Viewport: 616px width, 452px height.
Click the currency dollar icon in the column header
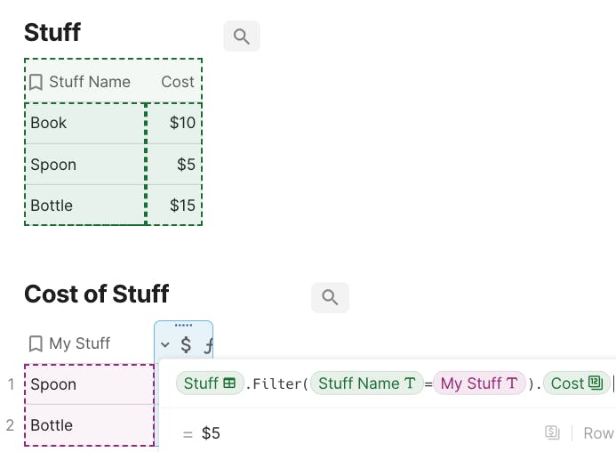(x=186, y=344)
